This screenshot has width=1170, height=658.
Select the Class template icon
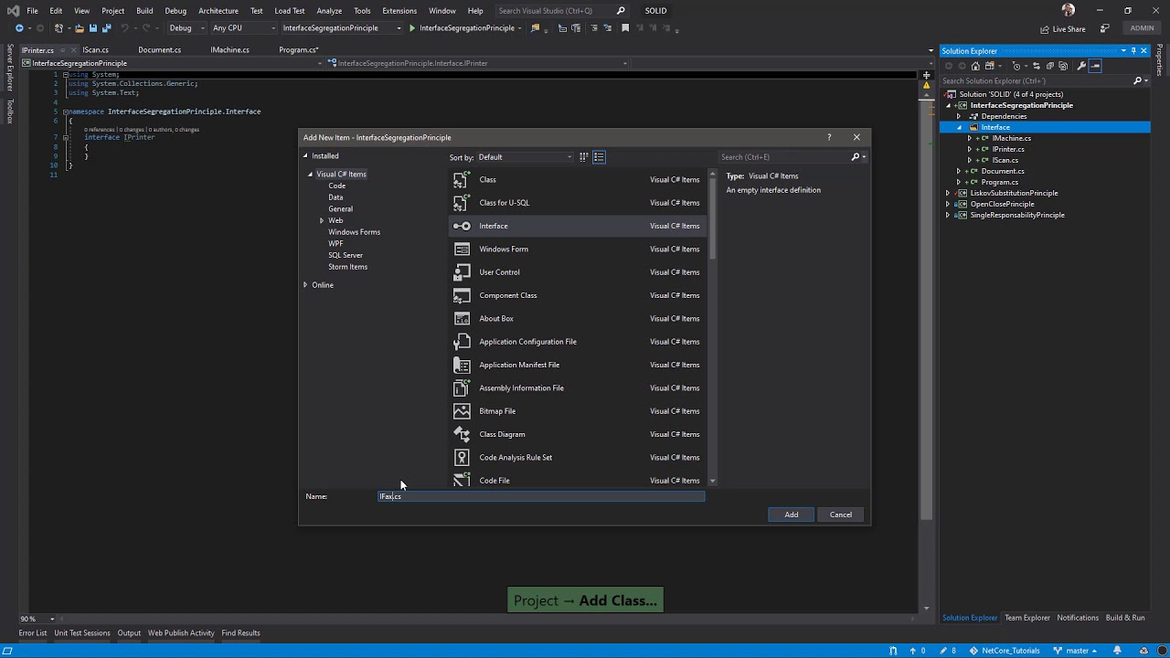[x=462, y=180]
